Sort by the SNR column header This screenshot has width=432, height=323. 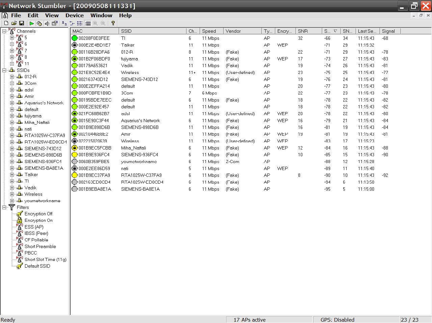(x=309, y=31)
